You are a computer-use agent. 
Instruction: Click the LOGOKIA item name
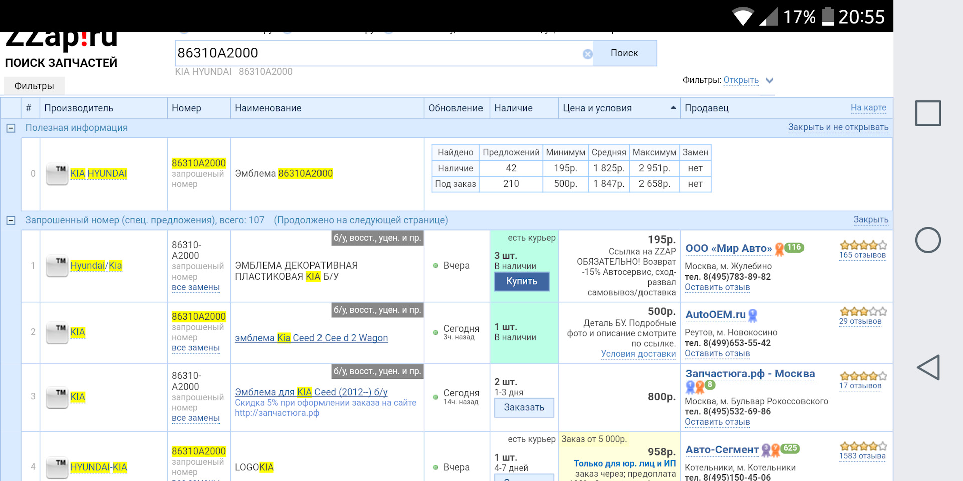(254, 467)
